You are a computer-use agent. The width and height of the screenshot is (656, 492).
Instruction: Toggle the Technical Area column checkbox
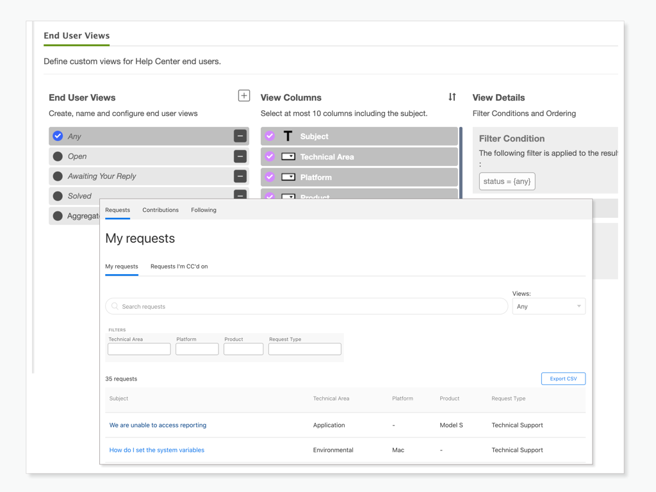270,157
